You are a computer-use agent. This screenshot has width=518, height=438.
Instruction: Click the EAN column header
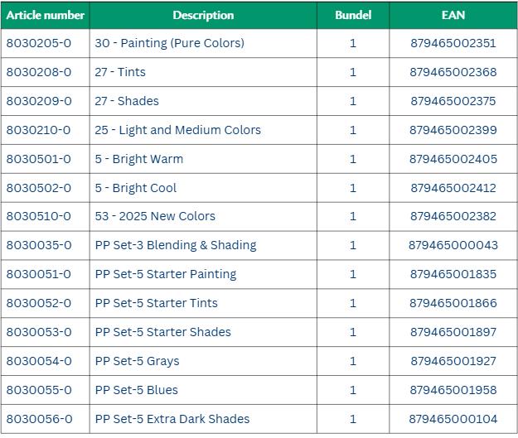453,15
